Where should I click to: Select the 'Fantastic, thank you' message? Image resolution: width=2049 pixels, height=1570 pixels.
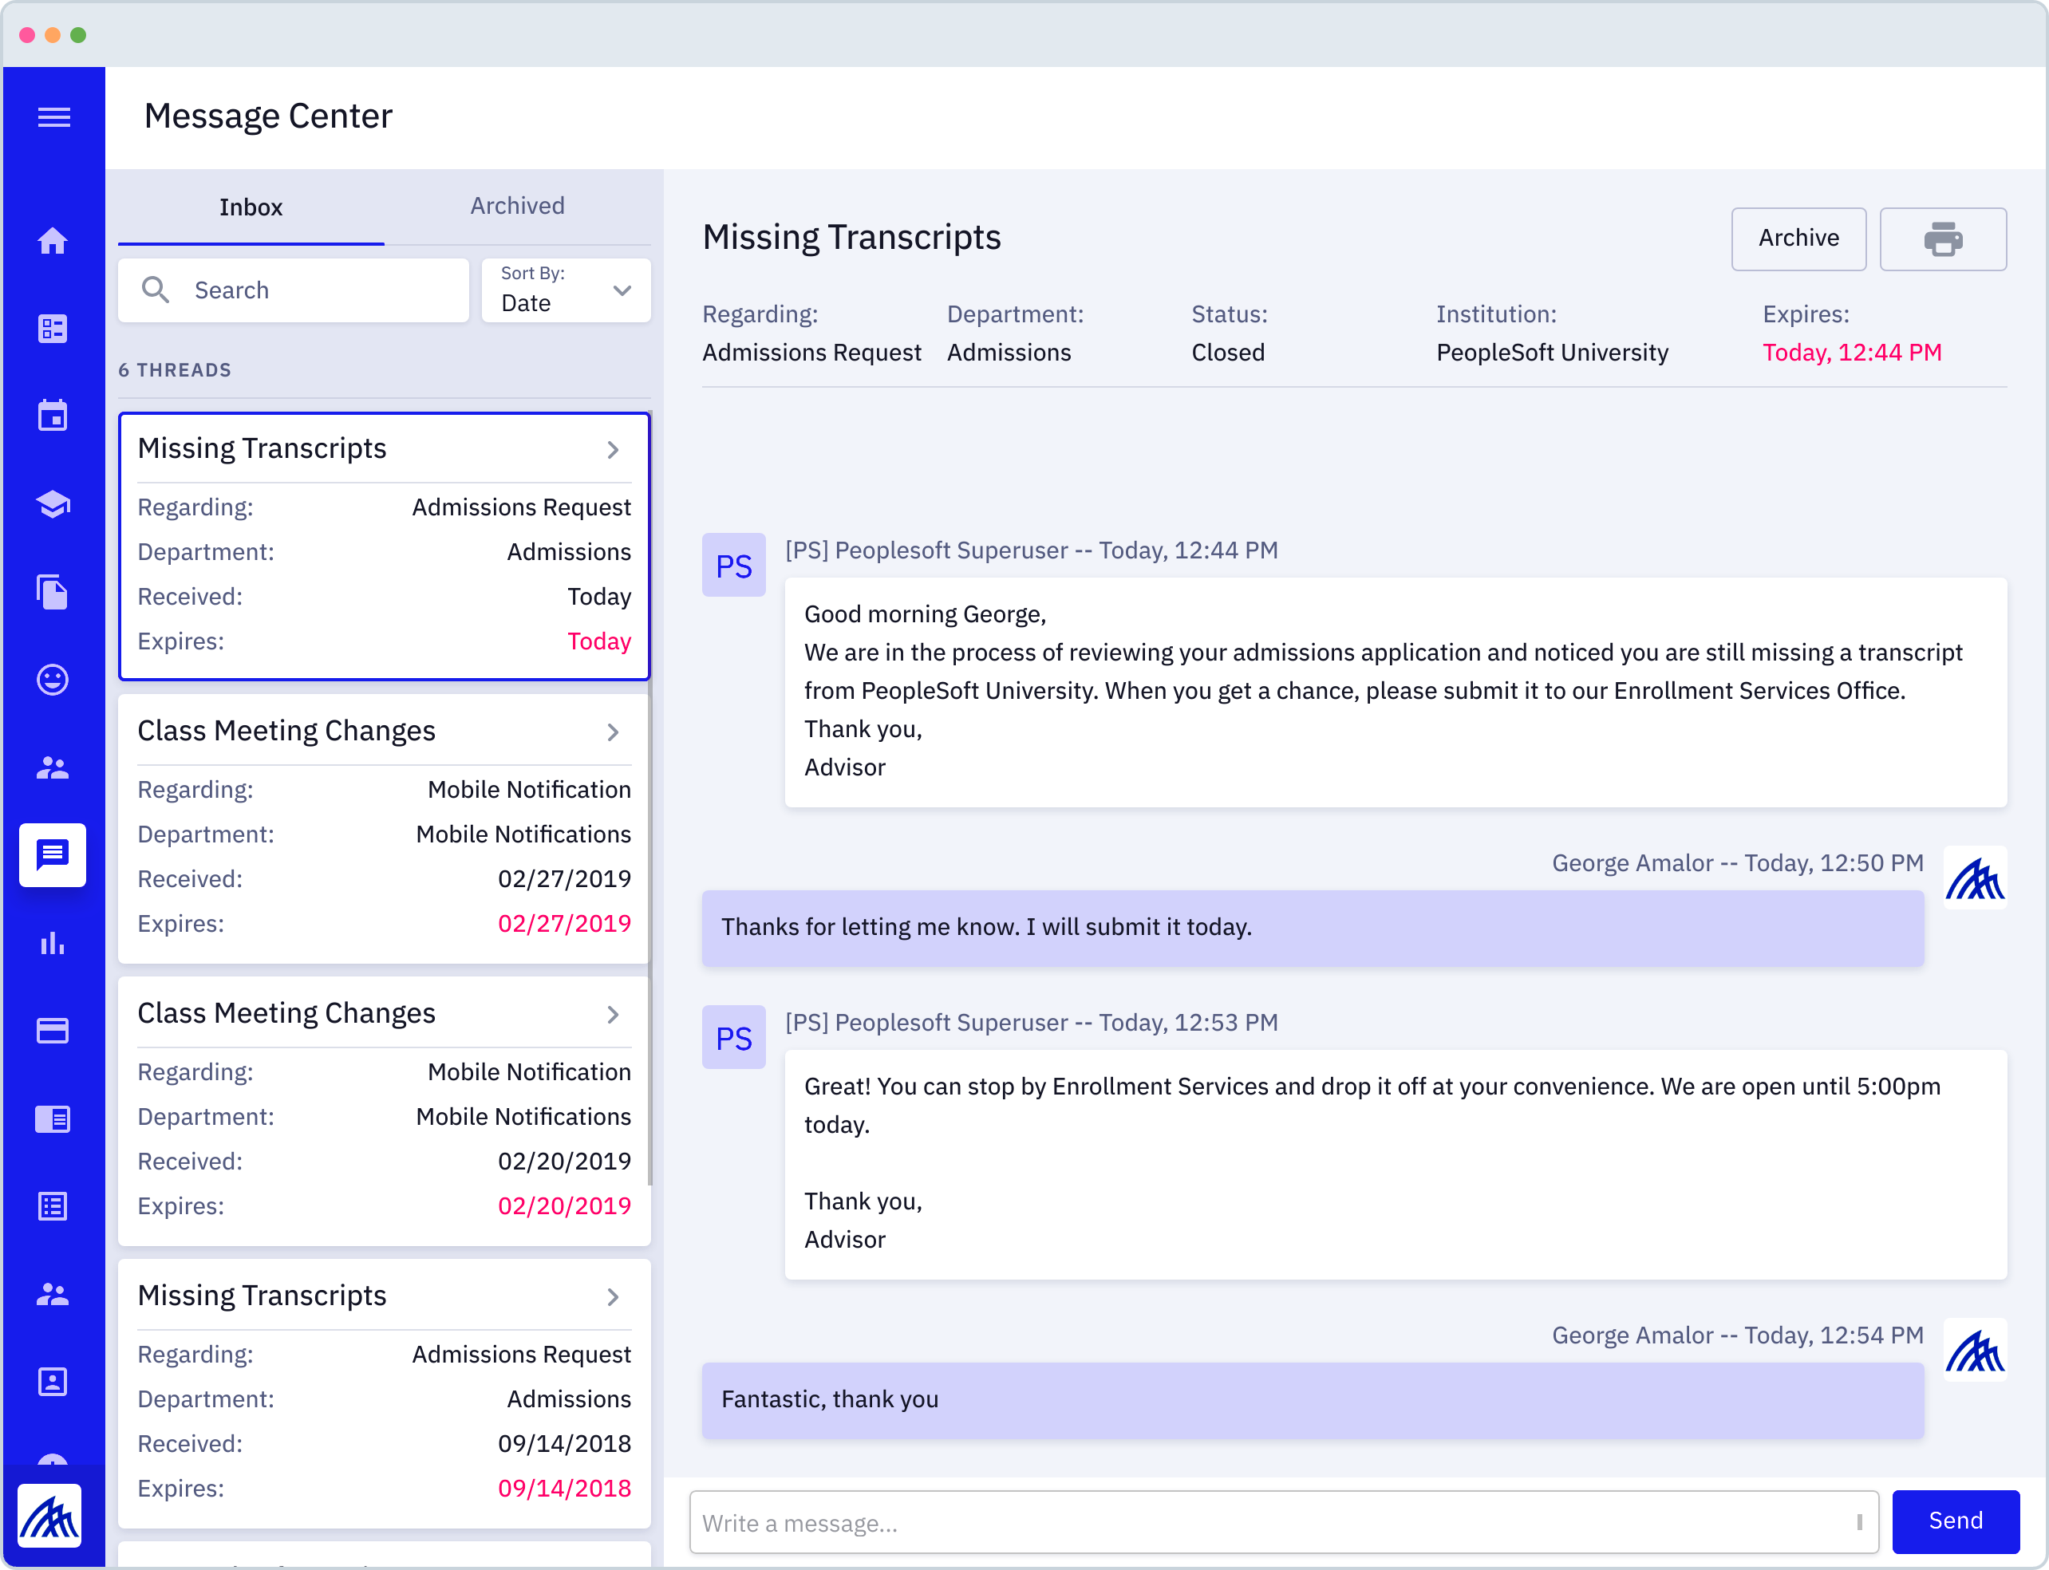click(x=1313, y=1400)
